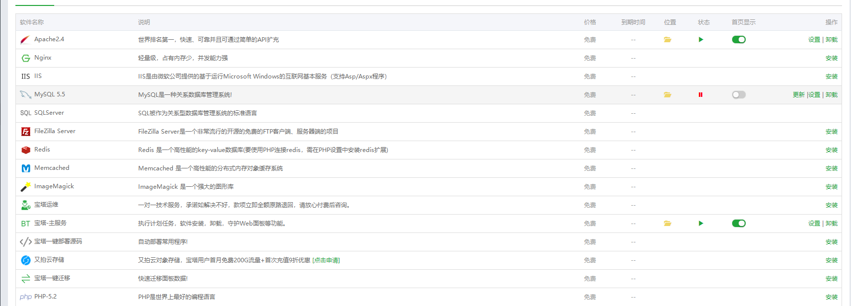Viewport: 851px width, 306px height.
Task: Click the SQLServer SQL icon
Action: click(25, 113)
